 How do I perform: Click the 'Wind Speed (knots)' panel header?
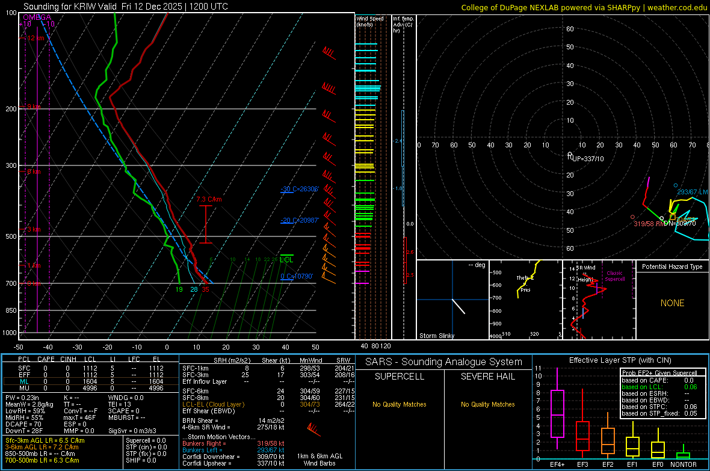[369, 21]
